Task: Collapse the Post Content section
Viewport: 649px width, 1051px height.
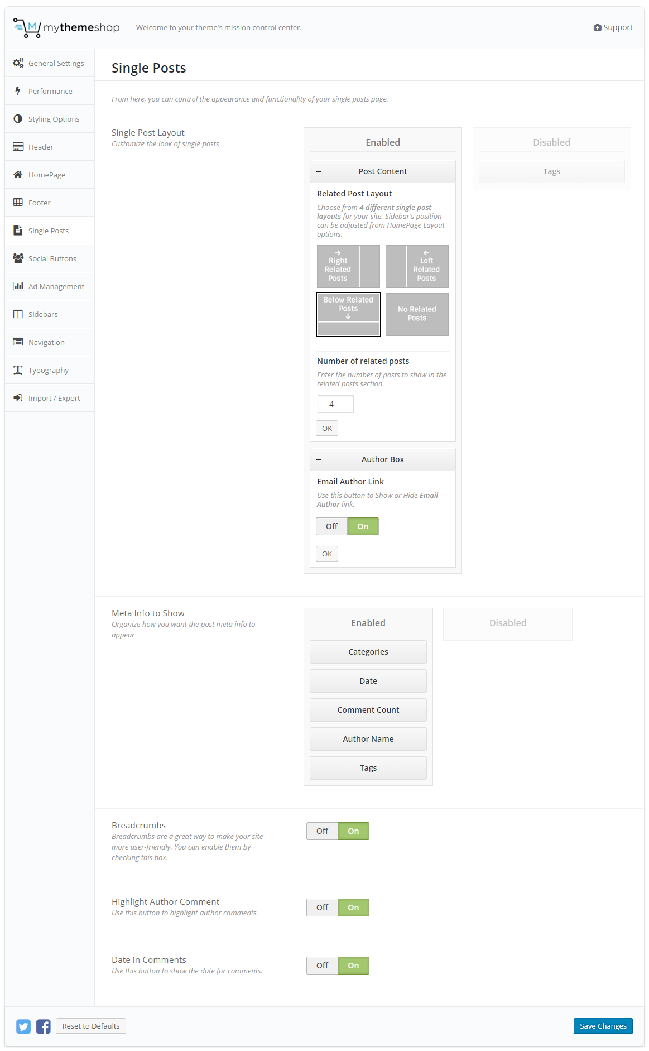Action: tap(319, 172)
